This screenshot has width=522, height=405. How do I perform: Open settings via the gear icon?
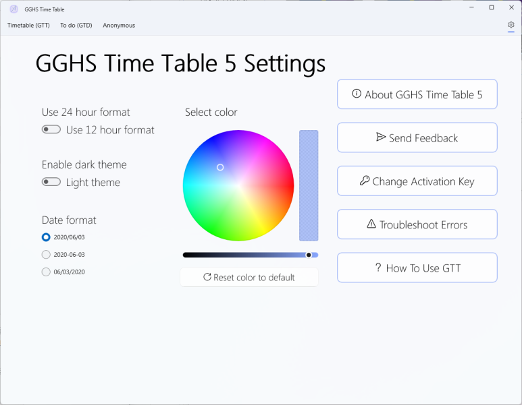[511, 25]
